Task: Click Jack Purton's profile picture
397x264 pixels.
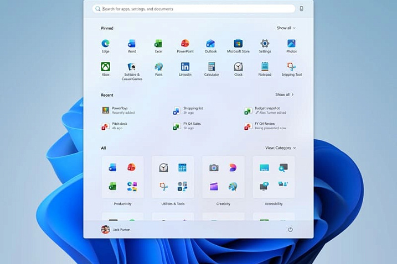Action: pyautogui.click(x=105, y=230)
